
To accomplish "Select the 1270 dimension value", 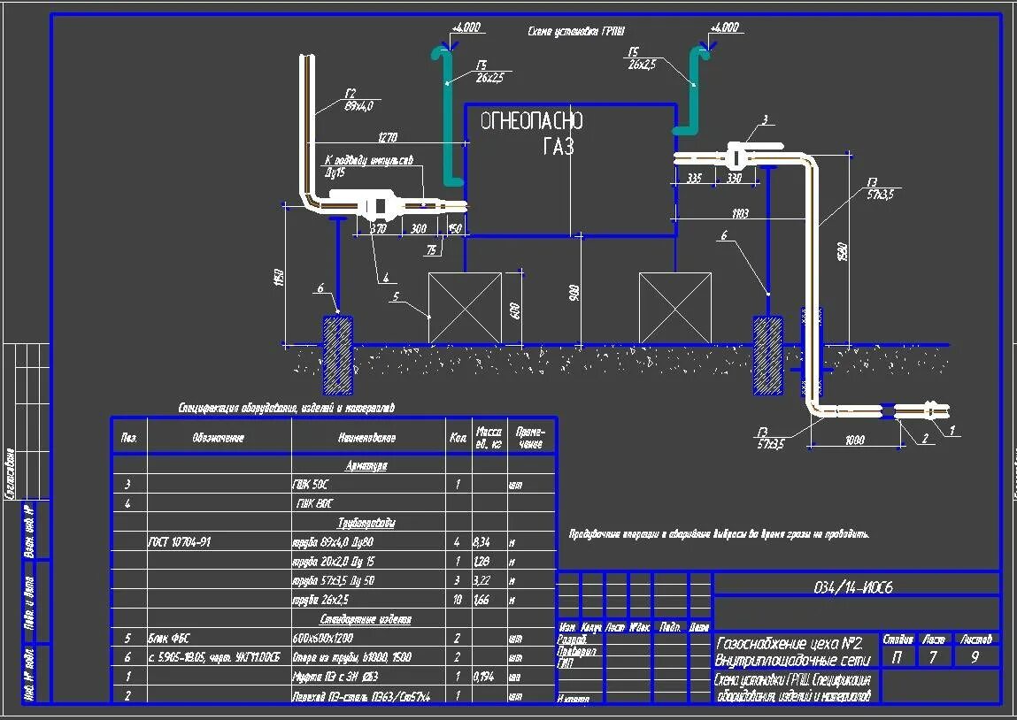I will pyautogui.click(x=387, y=137).
